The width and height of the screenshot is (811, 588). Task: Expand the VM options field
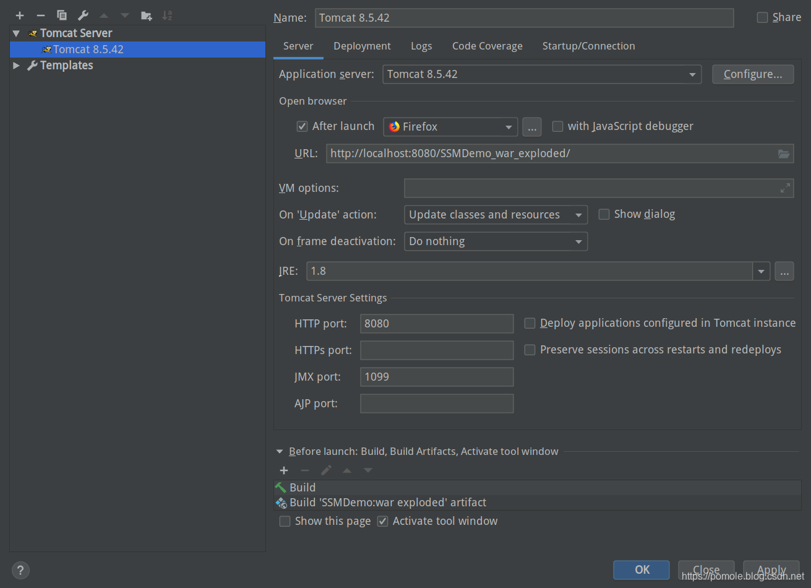pyautogui.click(x=785, y=188)
